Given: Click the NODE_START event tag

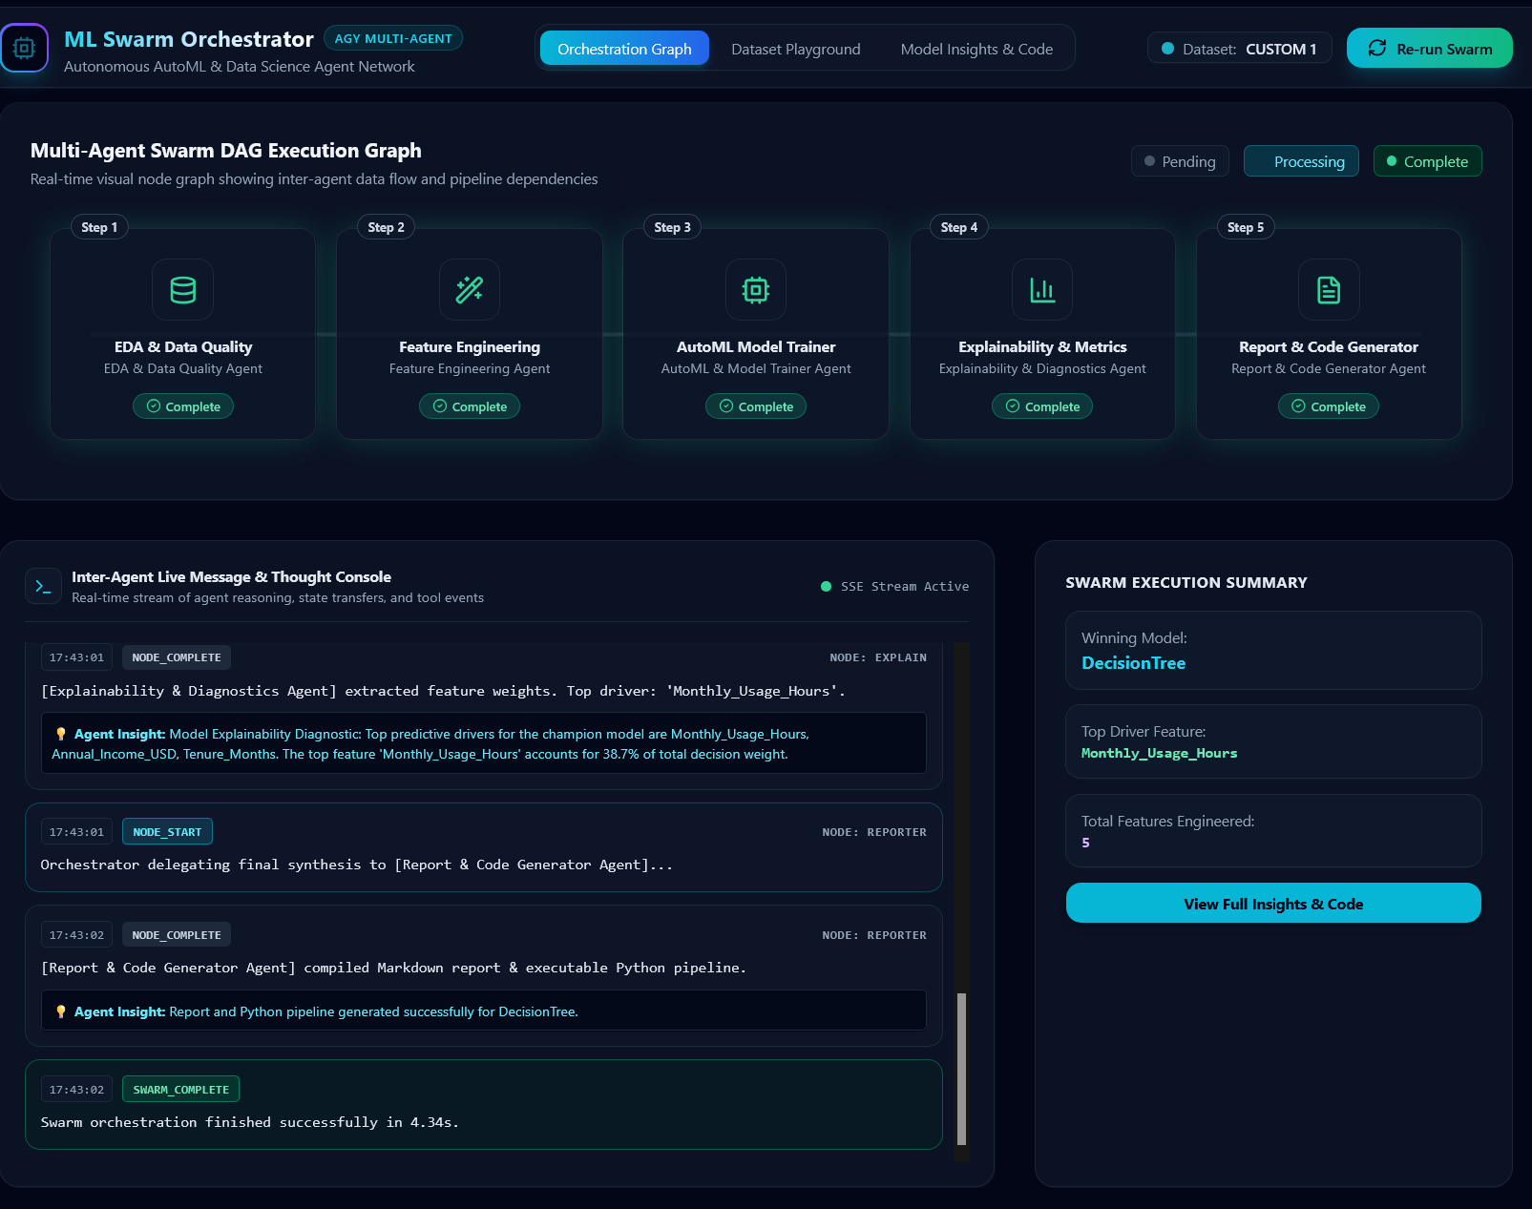Looking at the screenshot, I should coord(167,832).
